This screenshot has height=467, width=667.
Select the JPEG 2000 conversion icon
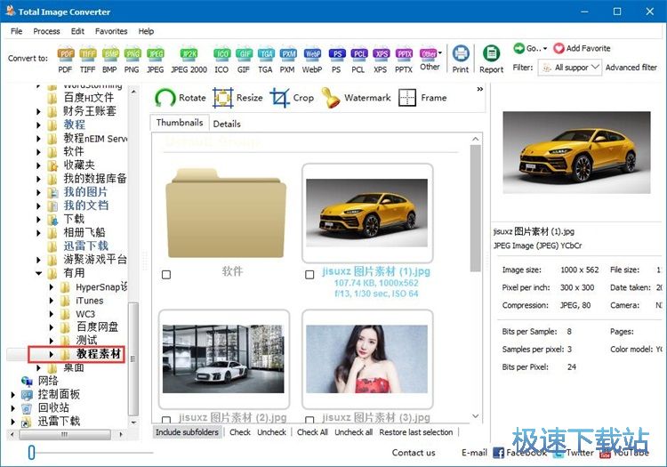click(x=189, y=59)
